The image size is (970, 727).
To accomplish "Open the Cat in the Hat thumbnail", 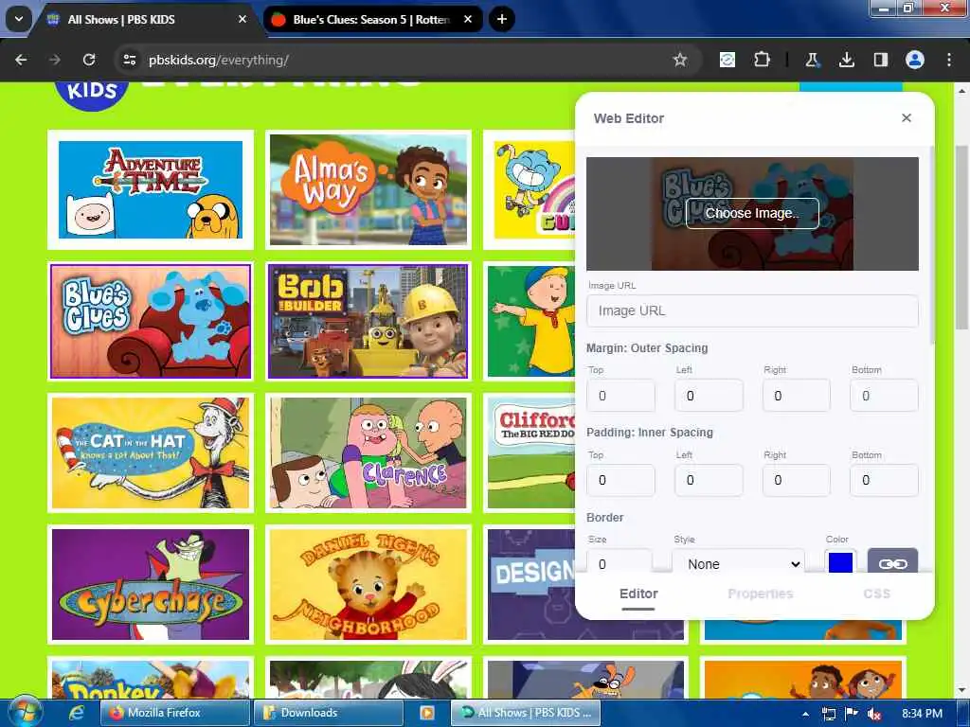I will (x=151, y=453).
